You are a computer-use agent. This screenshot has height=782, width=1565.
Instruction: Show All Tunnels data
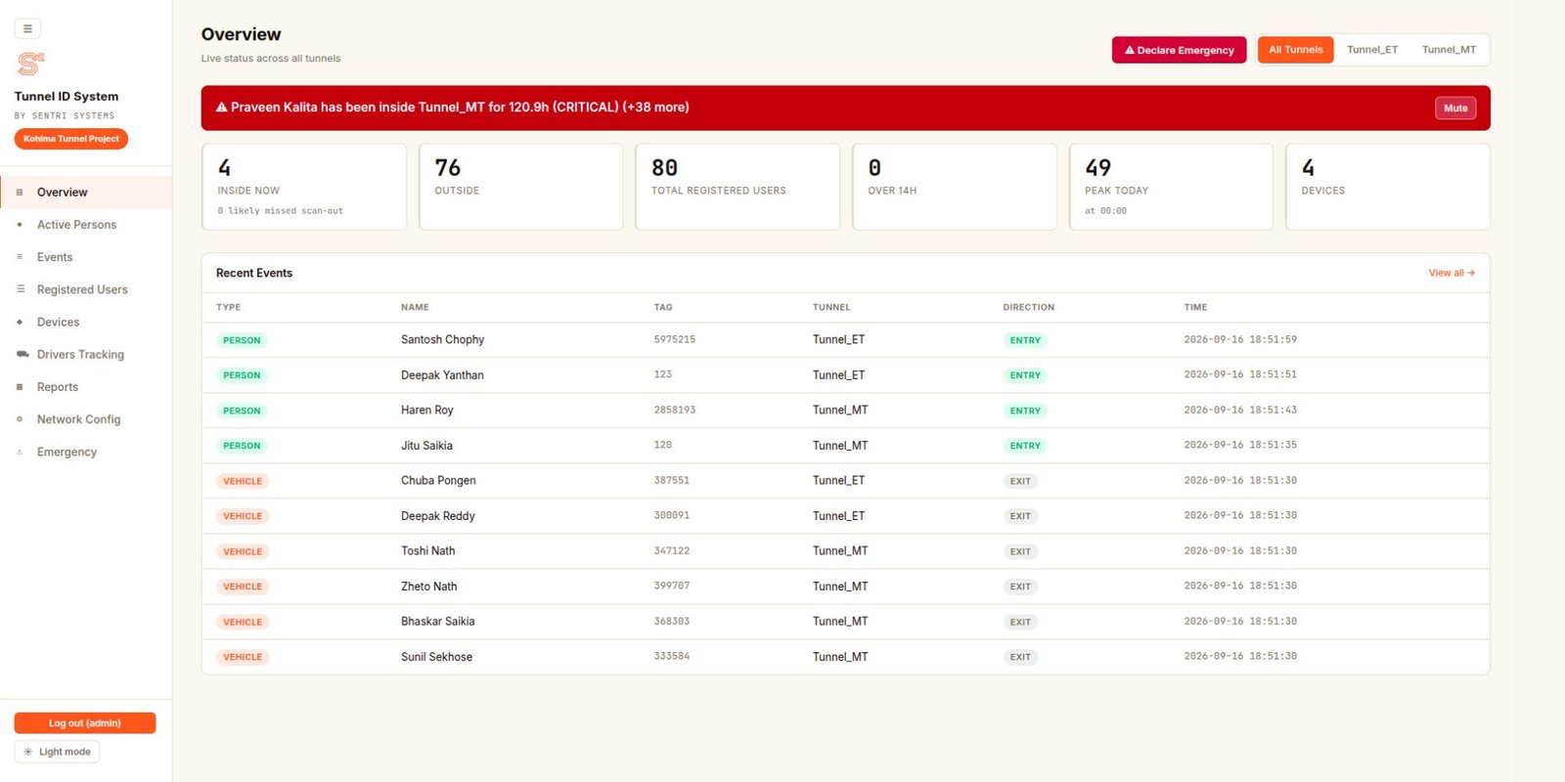pyautogui.click(x=1295, y=50)
